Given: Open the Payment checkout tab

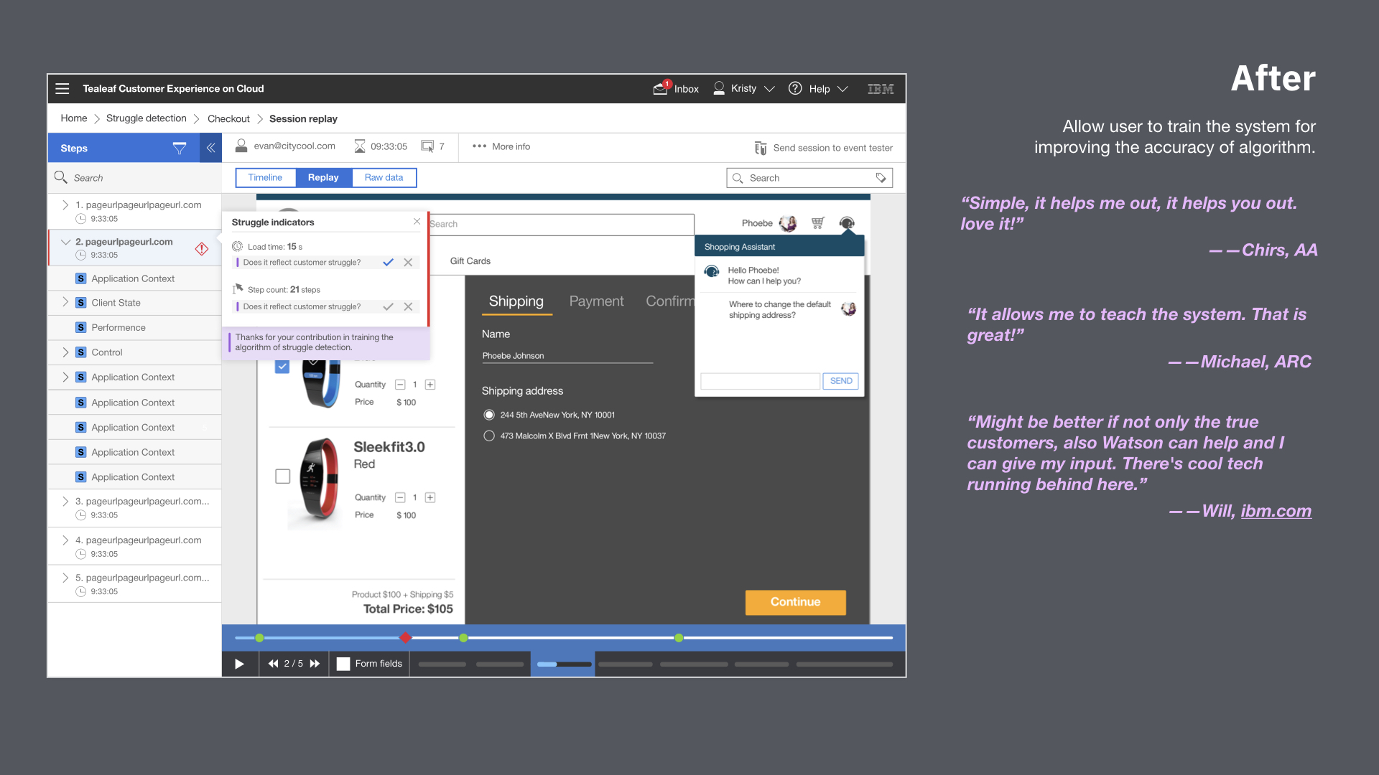Looking at the screenshot, I should (x=596, y=301).
